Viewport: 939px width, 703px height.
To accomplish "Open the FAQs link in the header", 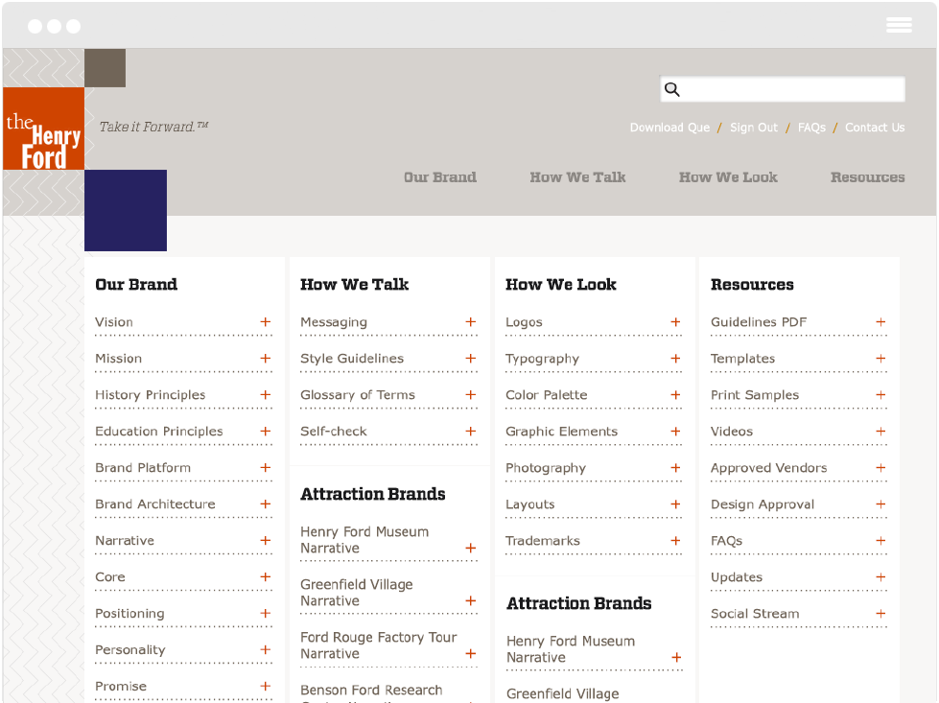I will coord(811,127).
